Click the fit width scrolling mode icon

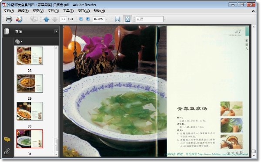118,19
